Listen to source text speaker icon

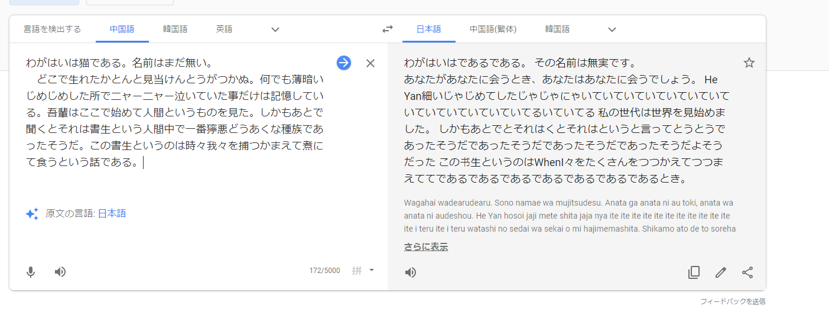[x=60, y=272]
